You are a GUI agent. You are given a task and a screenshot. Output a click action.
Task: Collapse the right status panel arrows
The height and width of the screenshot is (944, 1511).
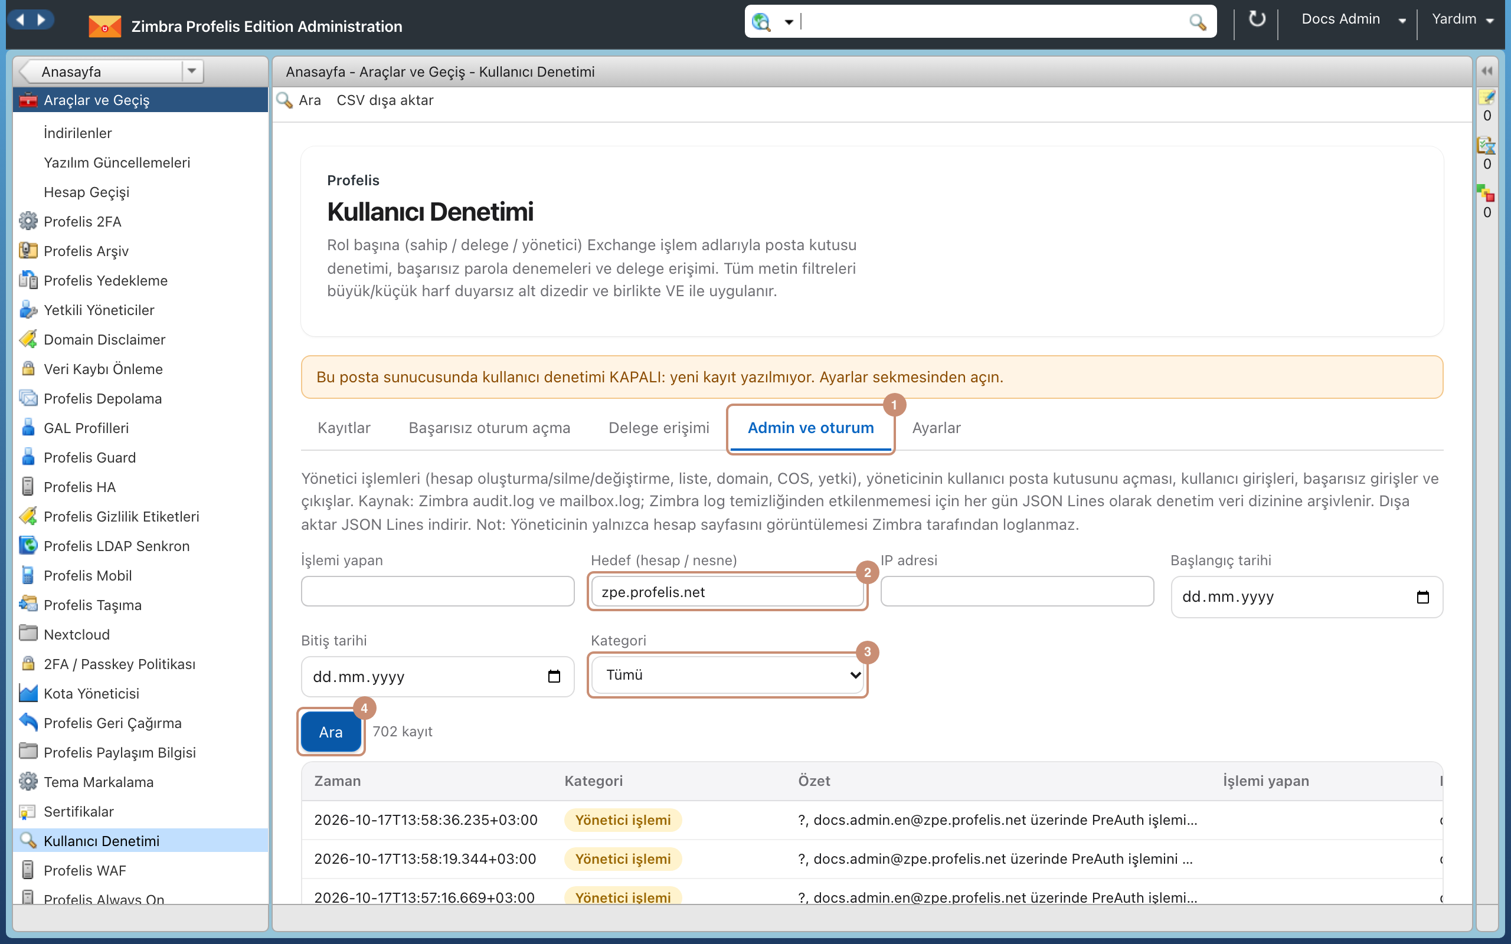1487,71
